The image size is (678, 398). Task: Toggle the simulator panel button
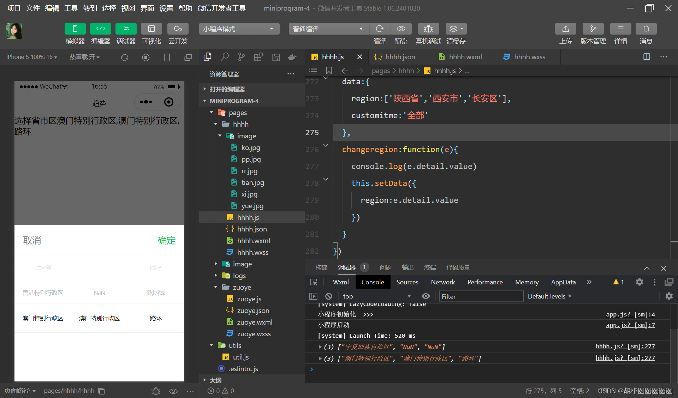pyautogui.click(x=75, y=29)
